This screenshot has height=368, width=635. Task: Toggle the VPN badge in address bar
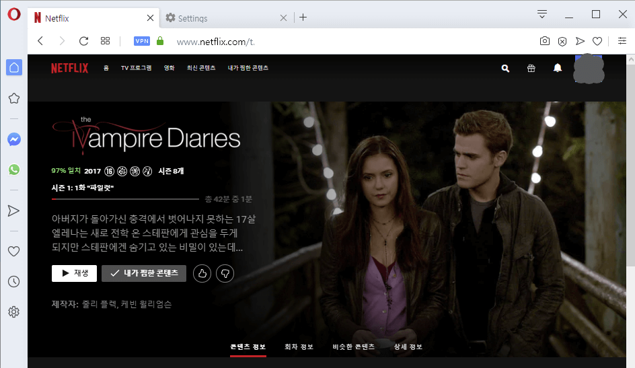click(142, 41)
